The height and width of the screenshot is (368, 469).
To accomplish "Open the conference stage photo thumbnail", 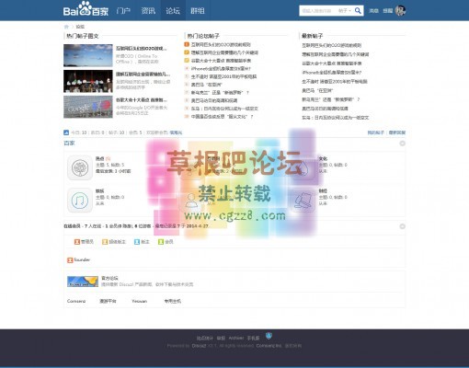I will 88,81.
